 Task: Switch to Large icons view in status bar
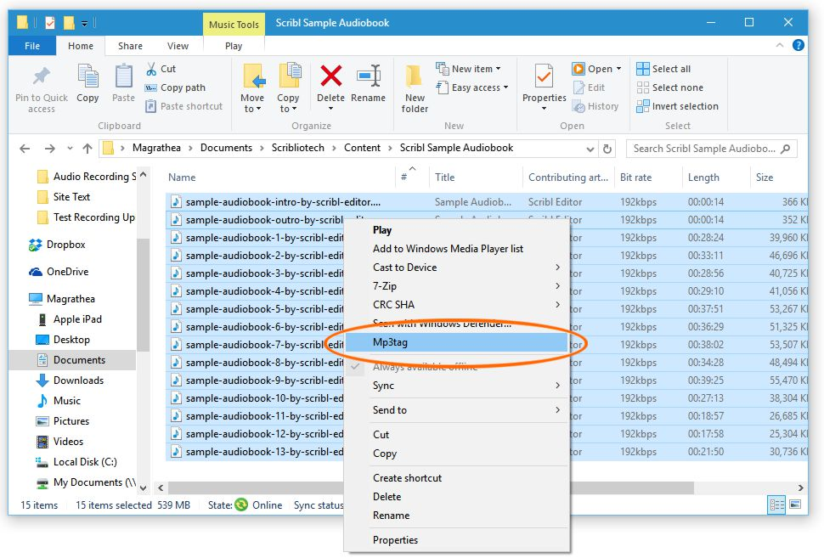pyautogui.click(x=795, y=505)
